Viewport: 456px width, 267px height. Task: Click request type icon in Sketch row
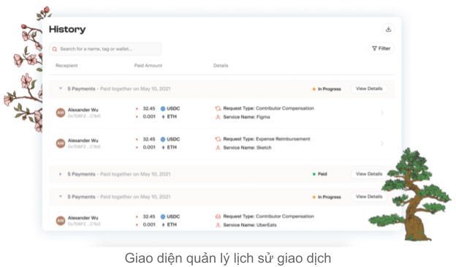pos(218,139)
